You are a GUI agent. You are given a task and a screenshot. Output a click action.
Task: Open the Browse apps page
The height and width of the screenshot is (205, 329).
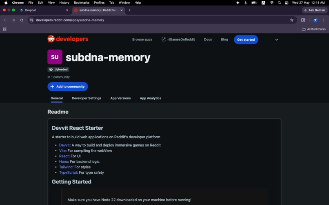click(x=142, y=39)
